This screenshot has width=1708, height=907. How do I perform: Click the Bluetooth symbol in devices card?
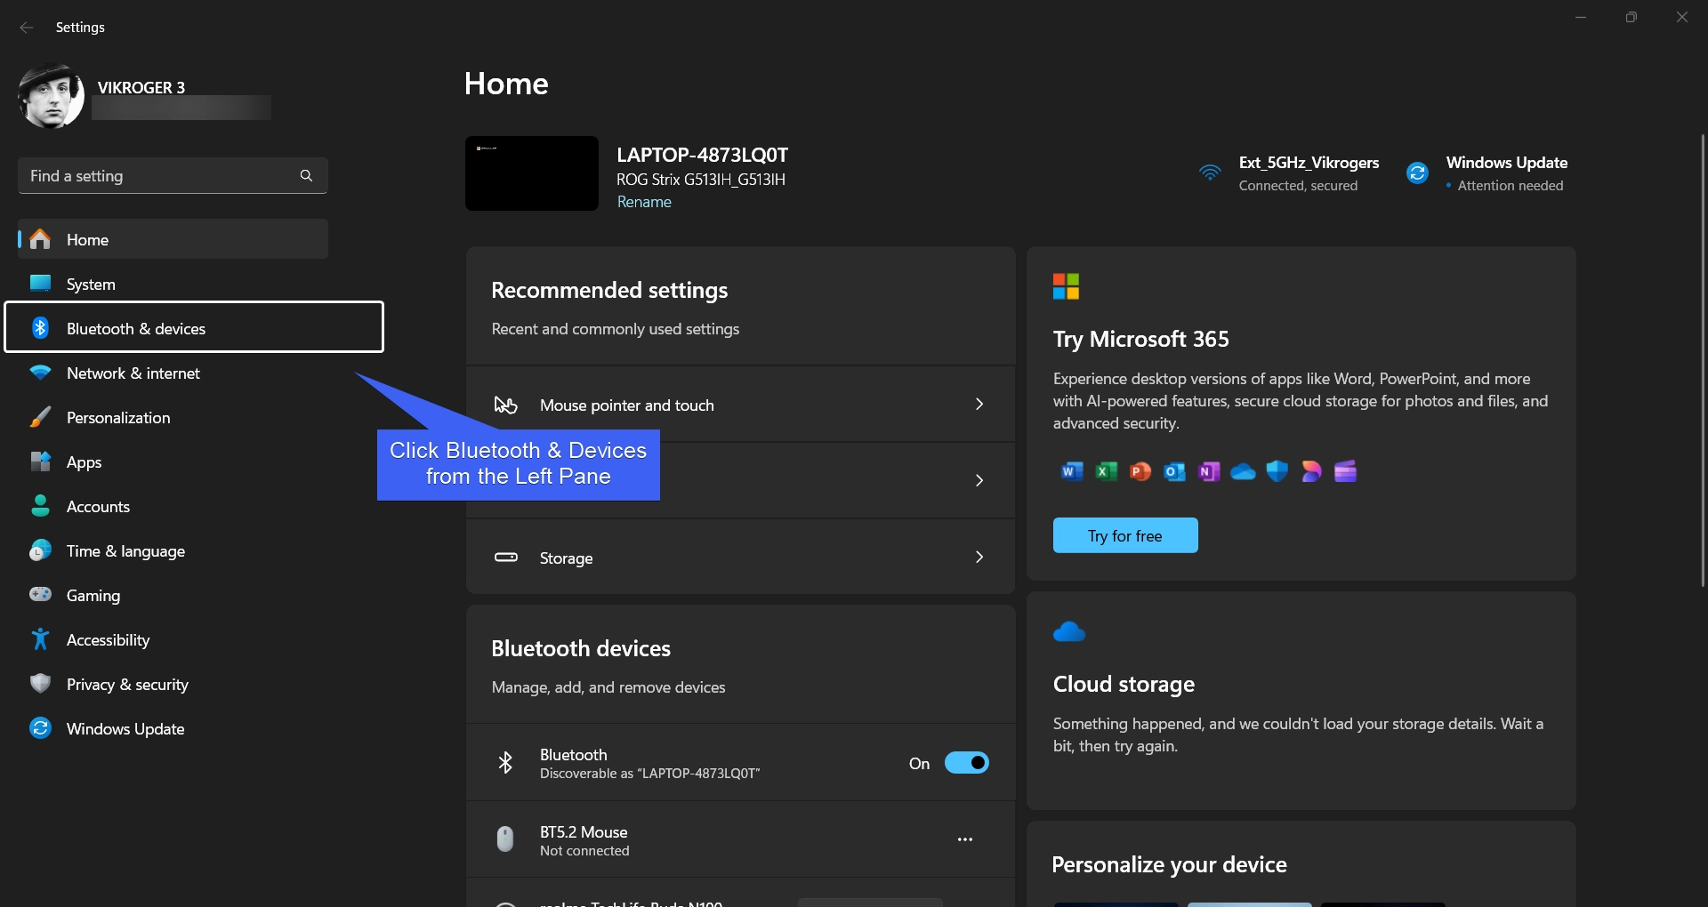[x=505, y=763]
